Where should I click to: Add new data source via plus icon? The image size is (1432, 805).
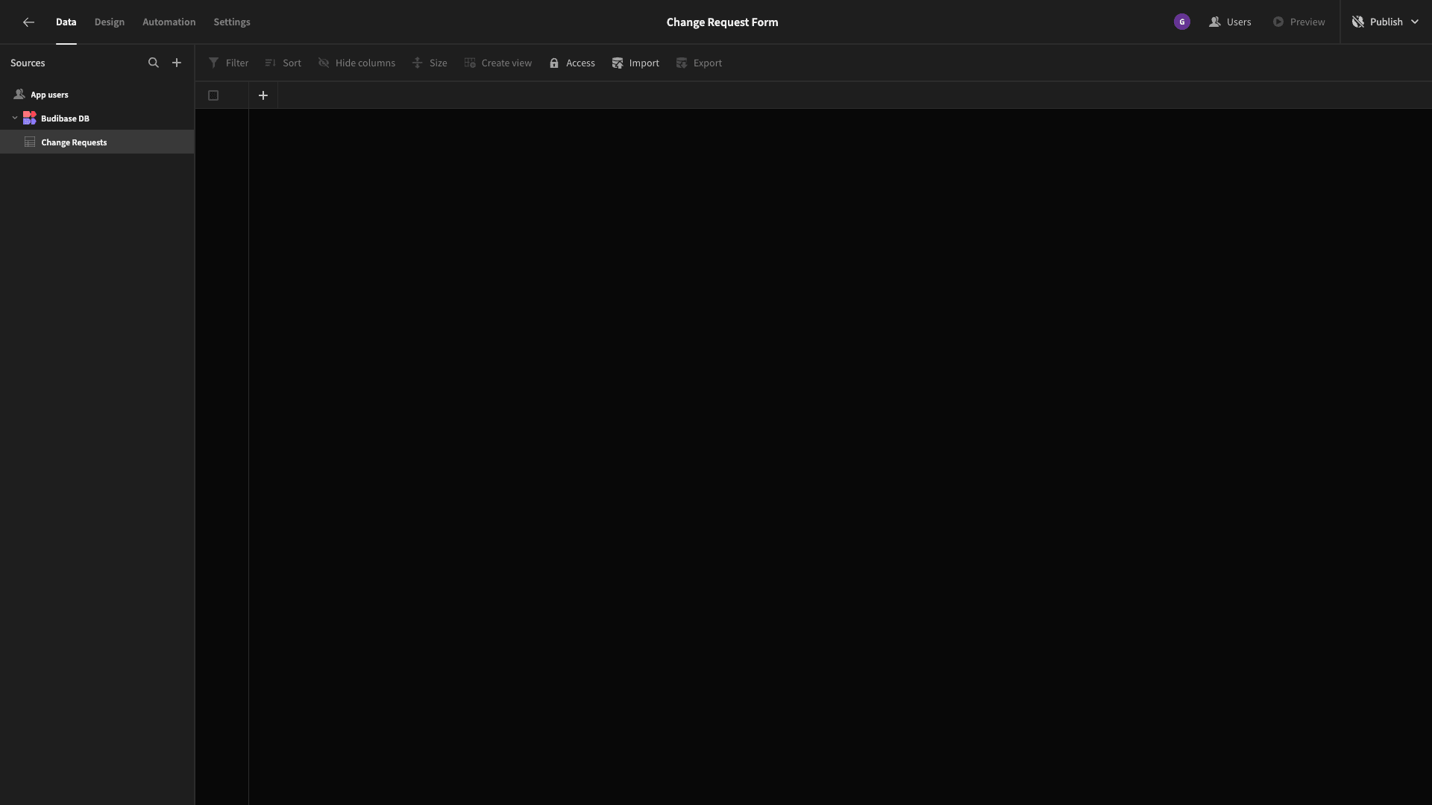click(176, 62)
